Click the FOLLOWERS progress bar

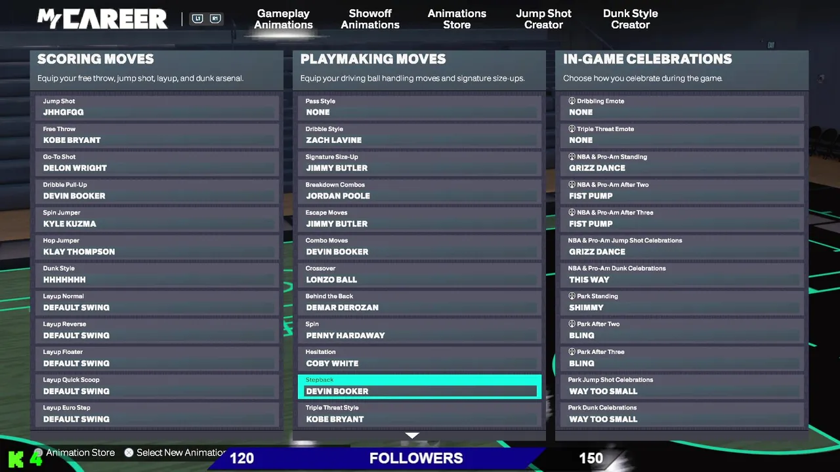416,458
